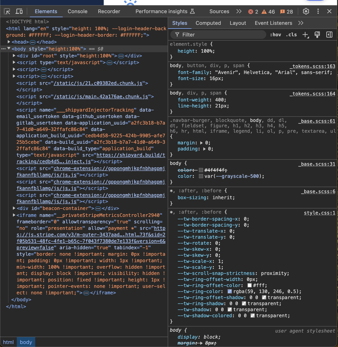Click the filter funnel icon in Styles
338x347 pixels.
177,35
